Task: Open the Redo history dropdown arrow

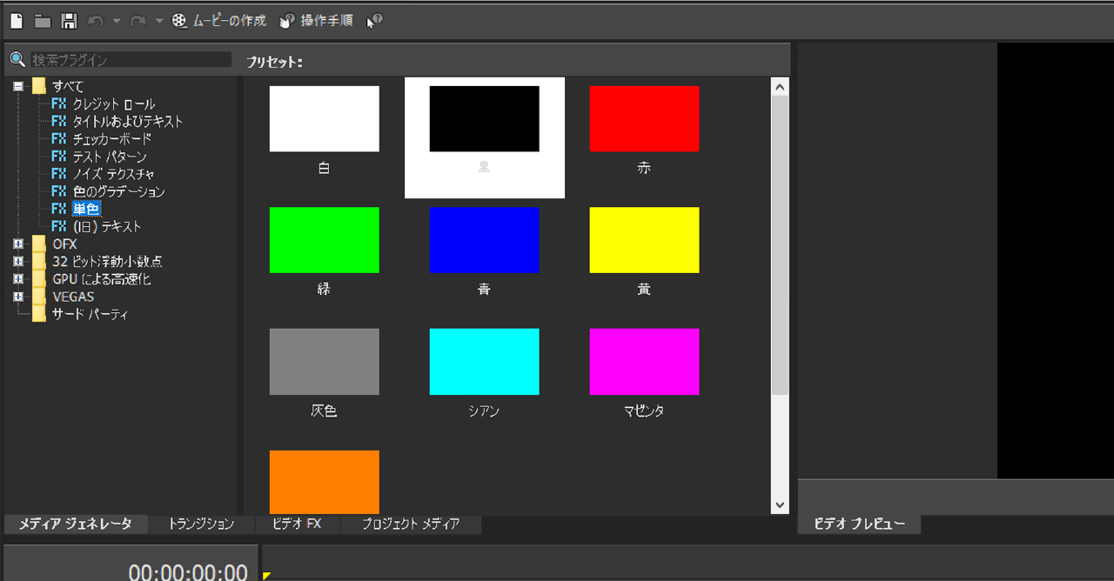Action: pyautogui.click(x=158, y=21)
